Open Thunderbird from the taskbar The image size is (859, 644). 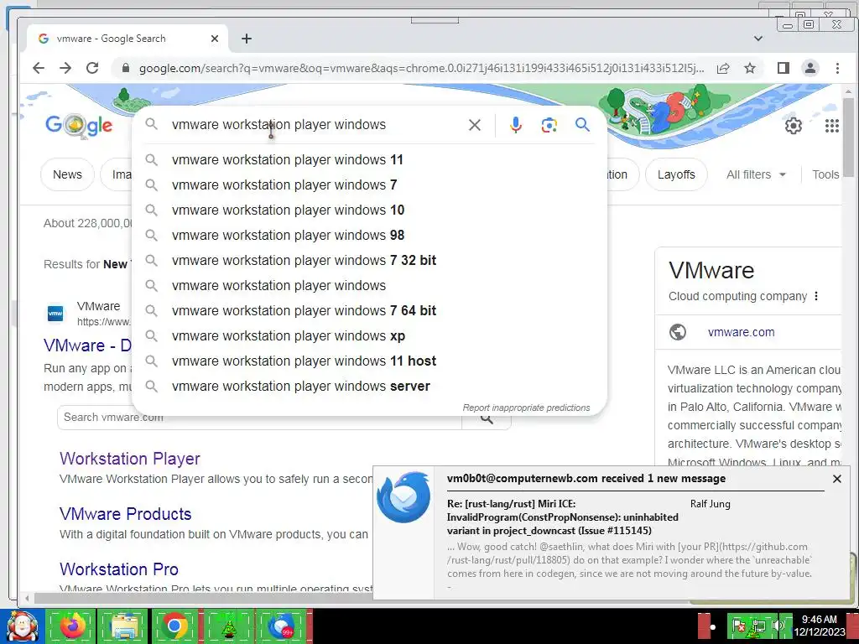pos(281,626)
